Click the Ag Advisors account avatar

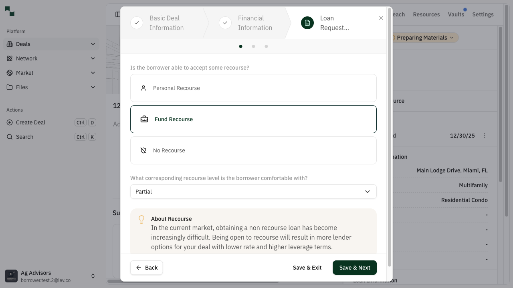click(x=11, y=276)
